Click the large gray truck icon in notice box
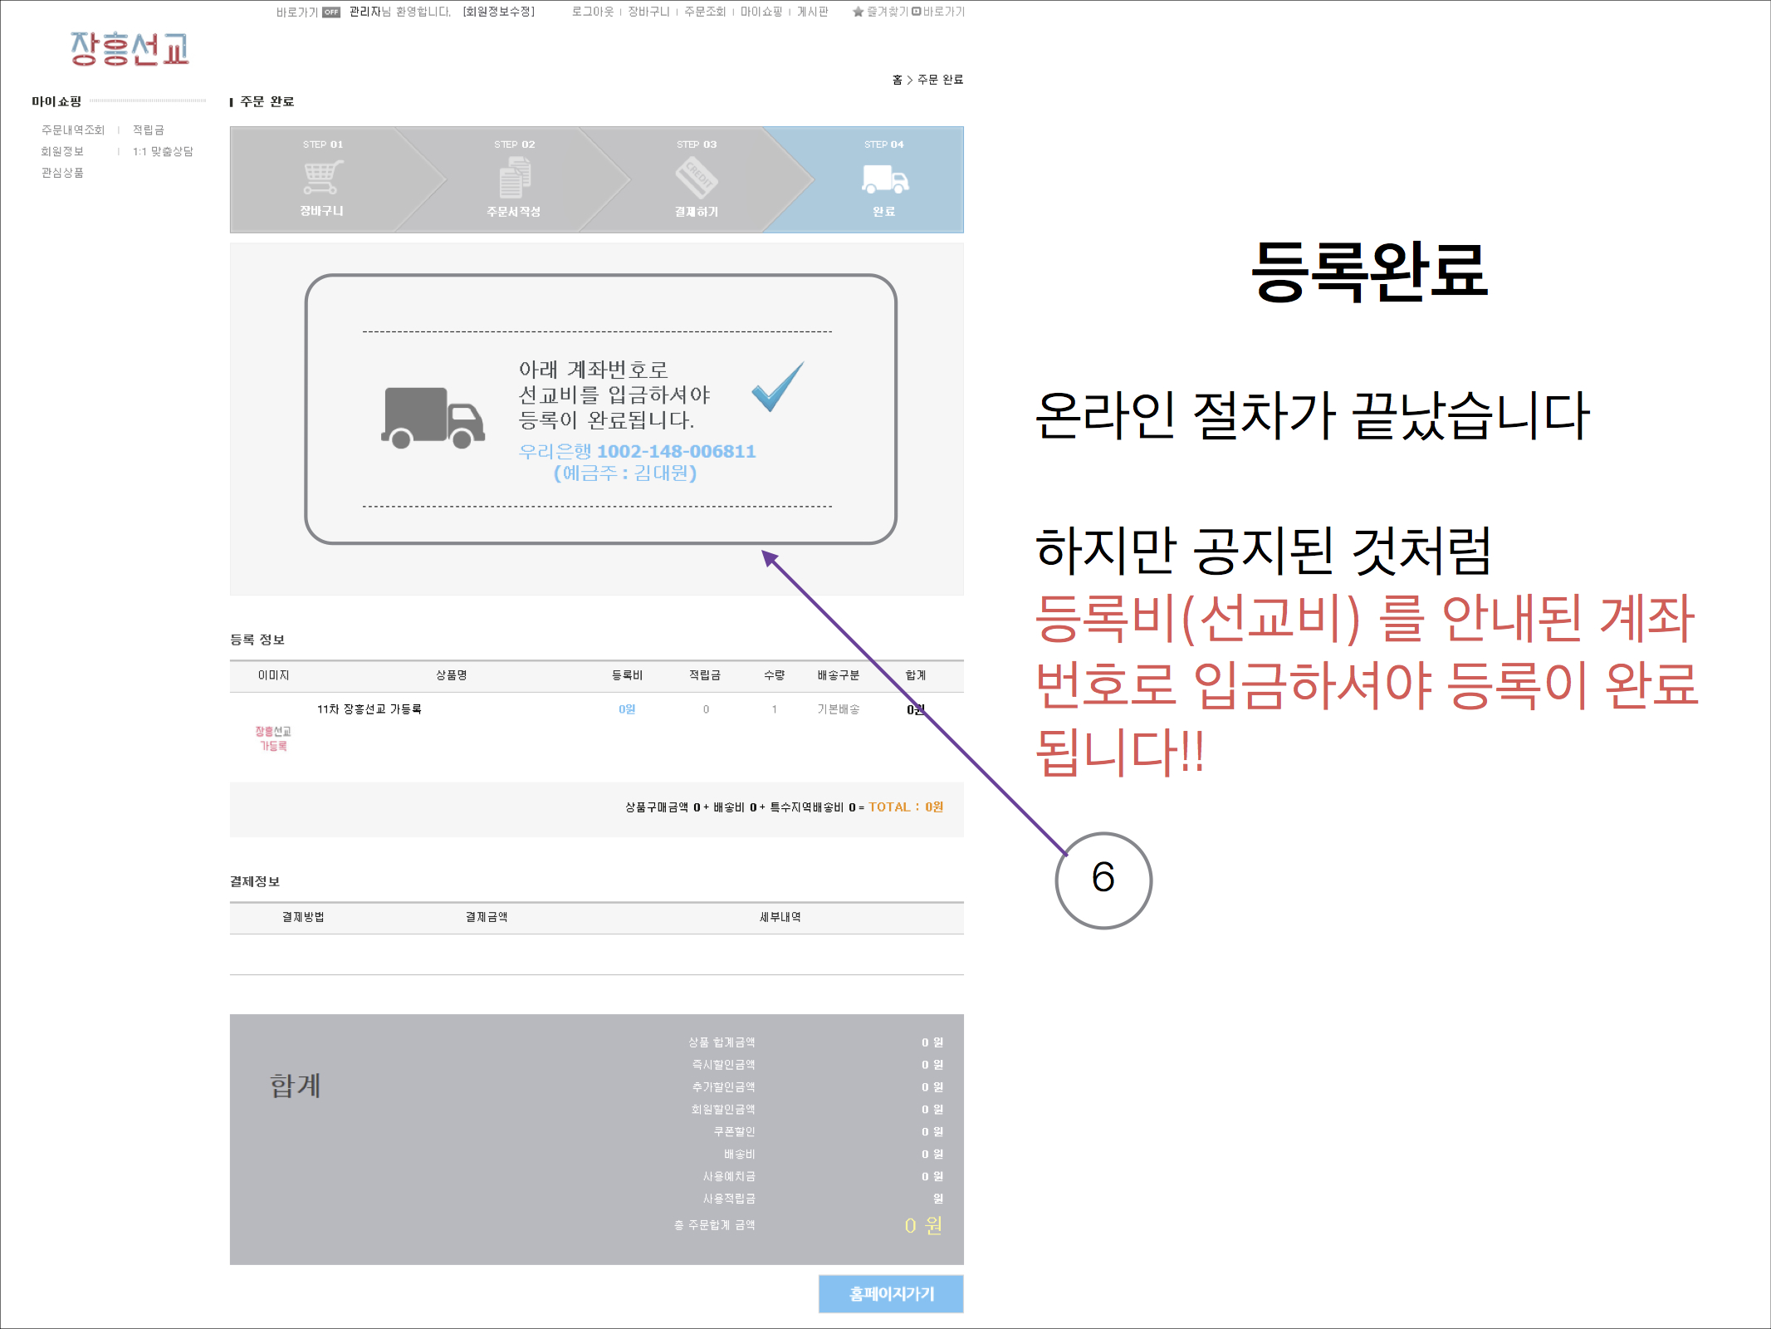The image size is (1771, 1329). [433, 418]
